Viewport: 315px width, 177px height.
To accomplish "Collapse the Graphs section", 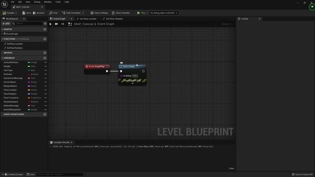I will [2, 29].
